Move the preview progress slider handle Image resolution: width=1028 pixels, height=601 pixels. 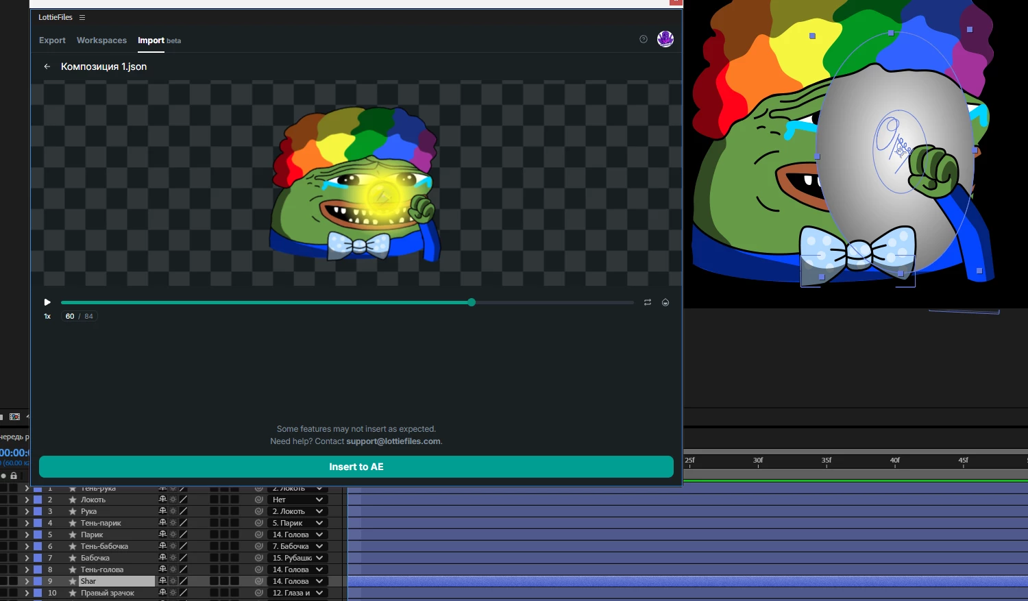pyautogui.click(x=472, y=302)
